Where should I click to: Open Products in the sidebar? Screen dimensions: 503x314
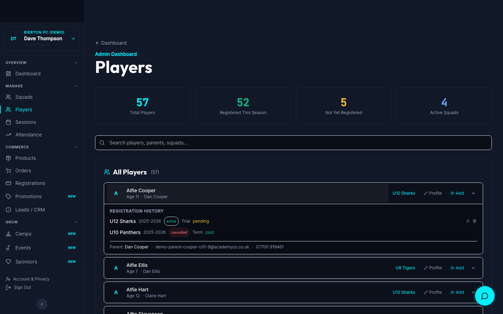click(x=42, y=158)
